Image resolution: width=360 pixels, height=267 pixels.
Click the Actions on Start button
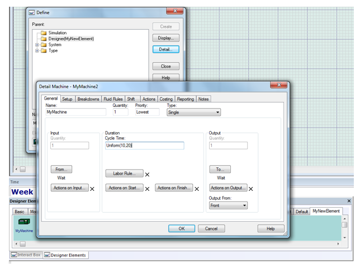(x=124, y=188)
